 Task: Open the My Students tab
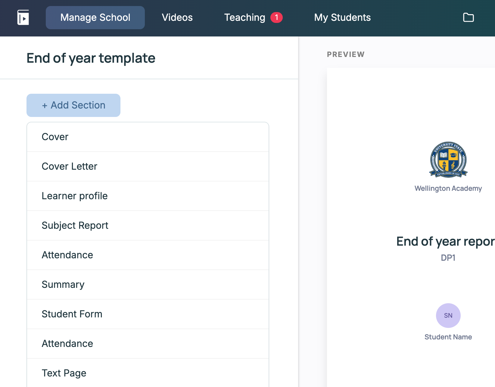coord(342,17)
